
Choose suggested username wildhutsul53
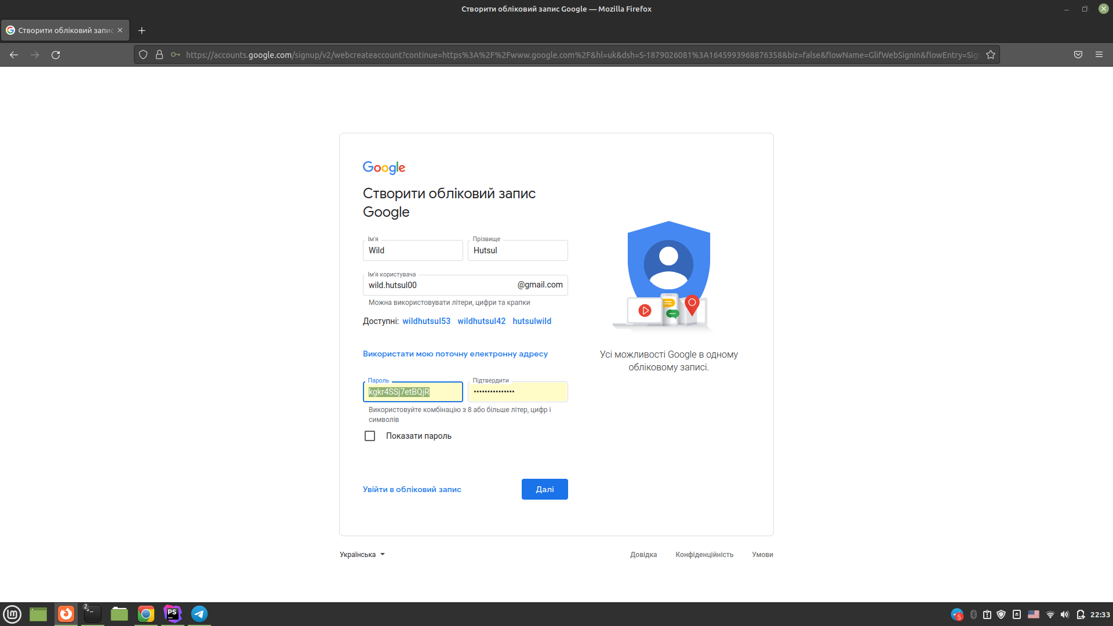coord(427,321)
